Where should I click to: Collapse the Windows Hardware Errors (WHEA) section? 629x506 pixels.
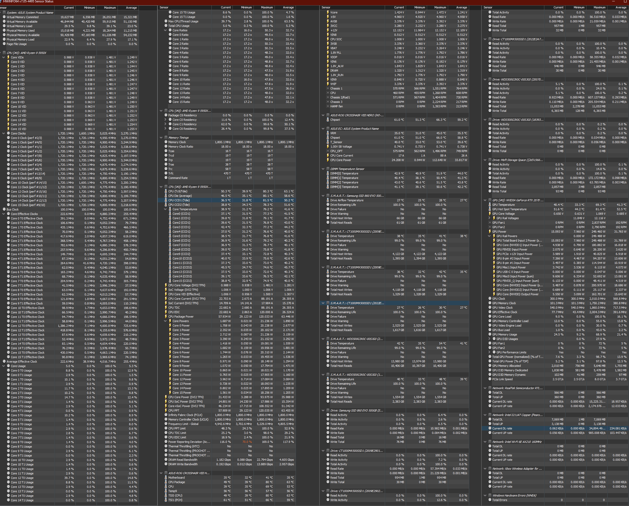click(x=485, y=495)
